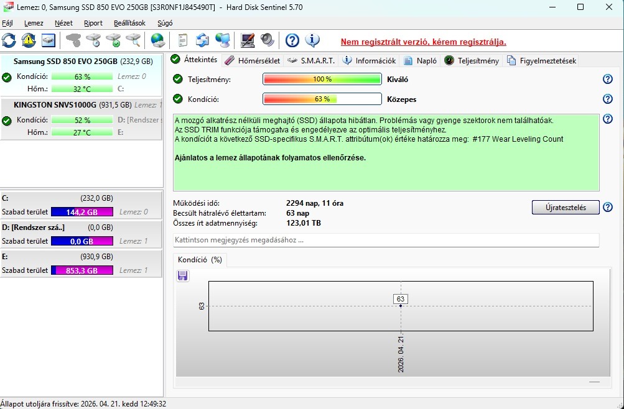624x409 pixels.
Task: Click green check icon beside Kingston Kondíció
Action: (x=7, y=121)
